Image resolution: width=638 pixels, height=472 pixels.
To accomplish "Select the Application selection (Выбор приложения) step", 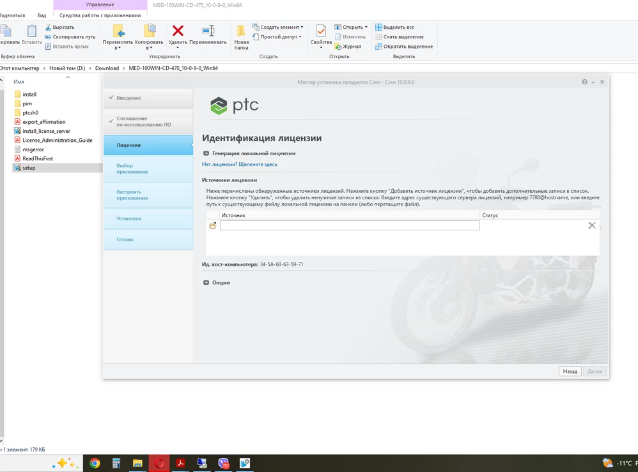I will coord(148,169).
